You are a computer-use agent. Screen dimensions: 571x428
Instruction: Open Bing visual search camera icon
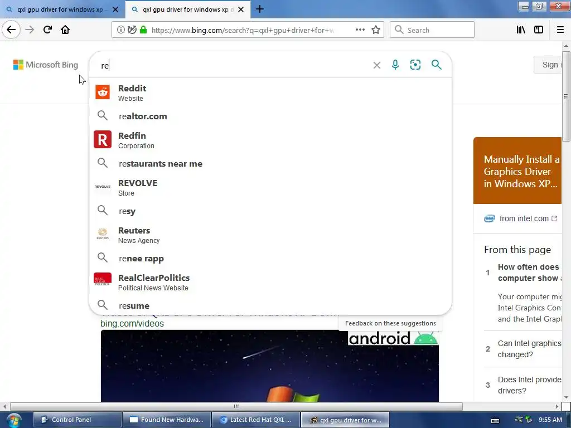coord(415,65)
